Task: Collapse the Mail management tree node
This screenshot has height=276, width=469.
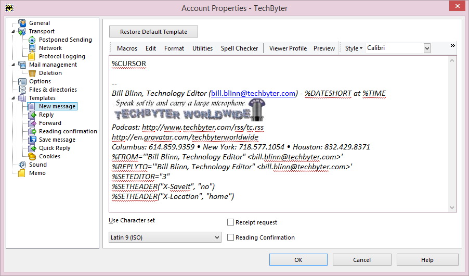Action: [x=13, y=65]
